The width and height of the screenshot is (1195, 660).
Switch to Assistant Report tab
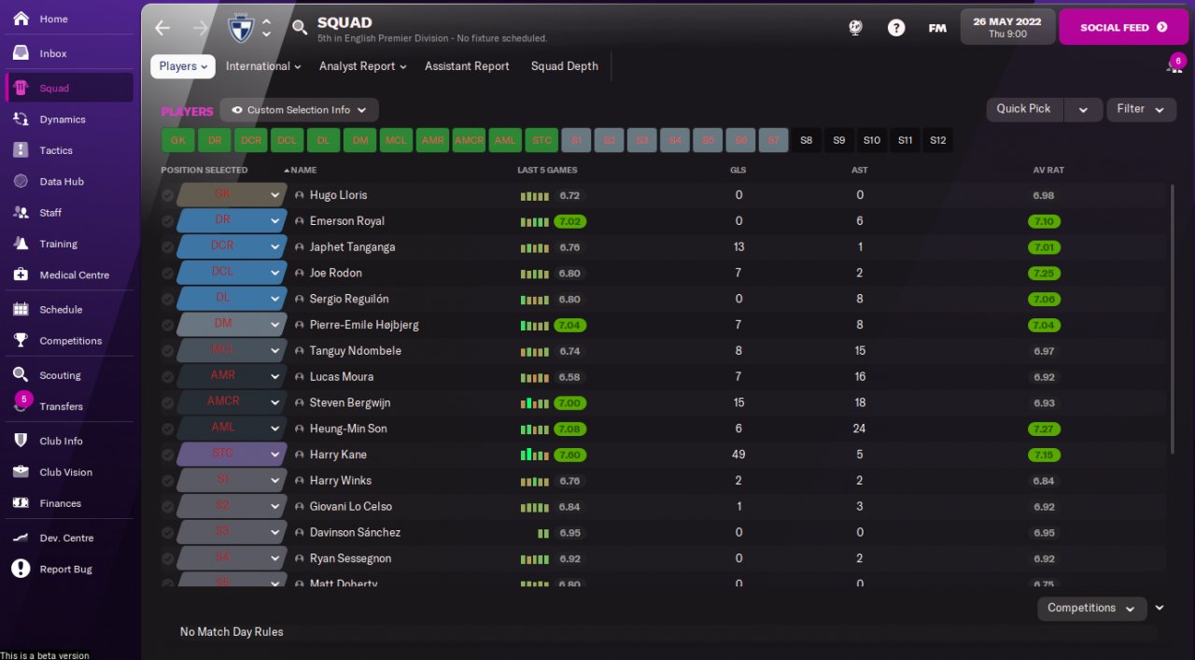467,66
